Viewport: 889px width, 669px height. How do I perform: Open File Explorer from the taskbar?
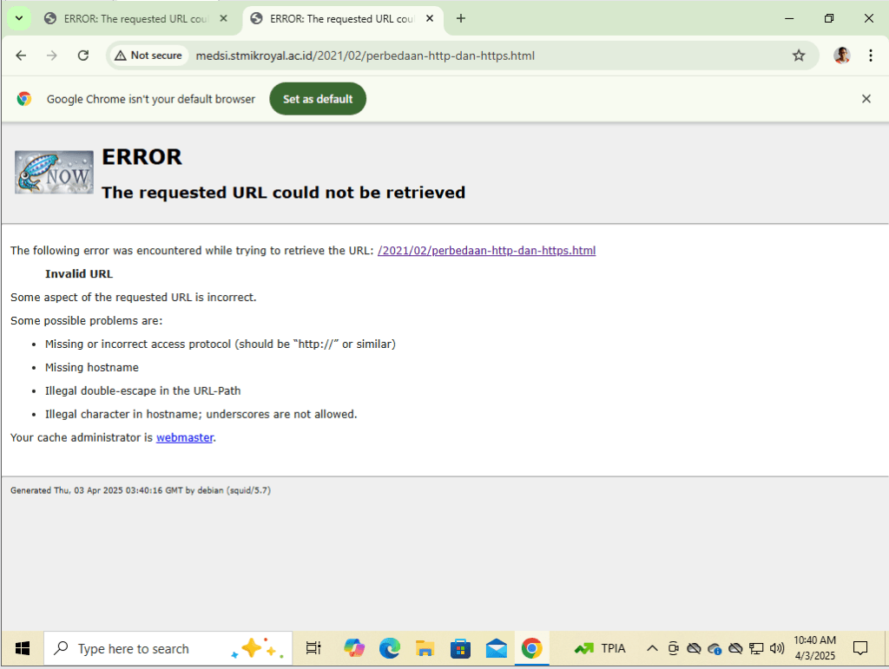425,648
